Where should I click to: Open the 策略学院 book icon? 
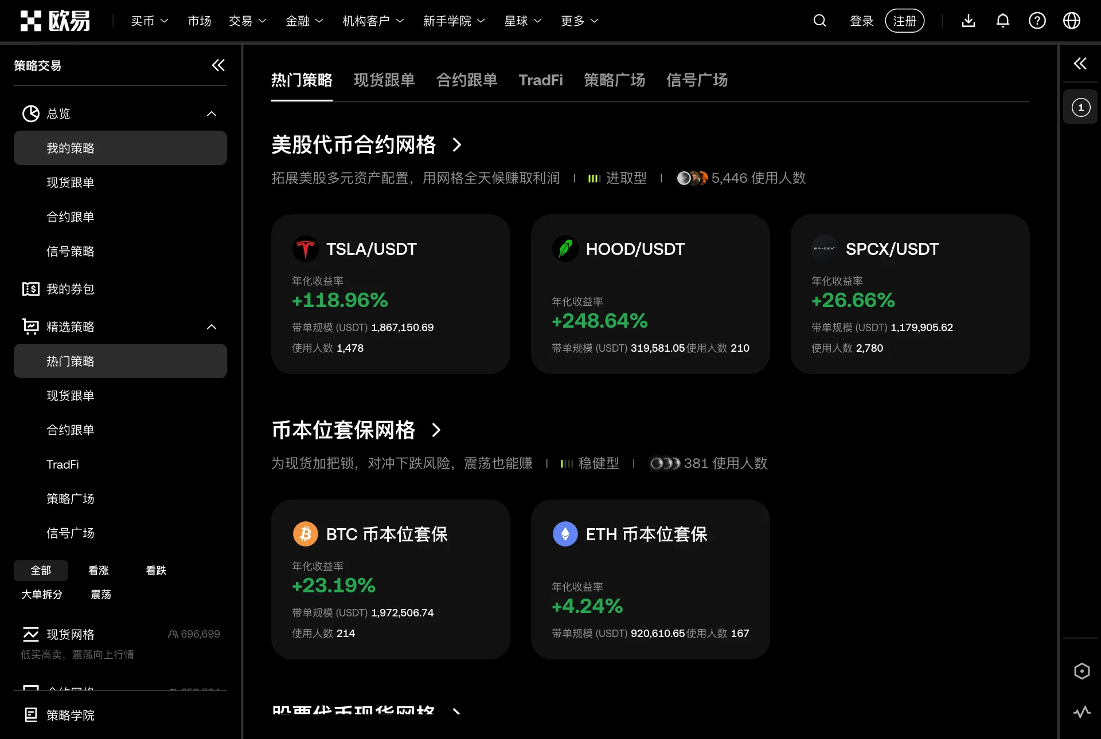31,715
